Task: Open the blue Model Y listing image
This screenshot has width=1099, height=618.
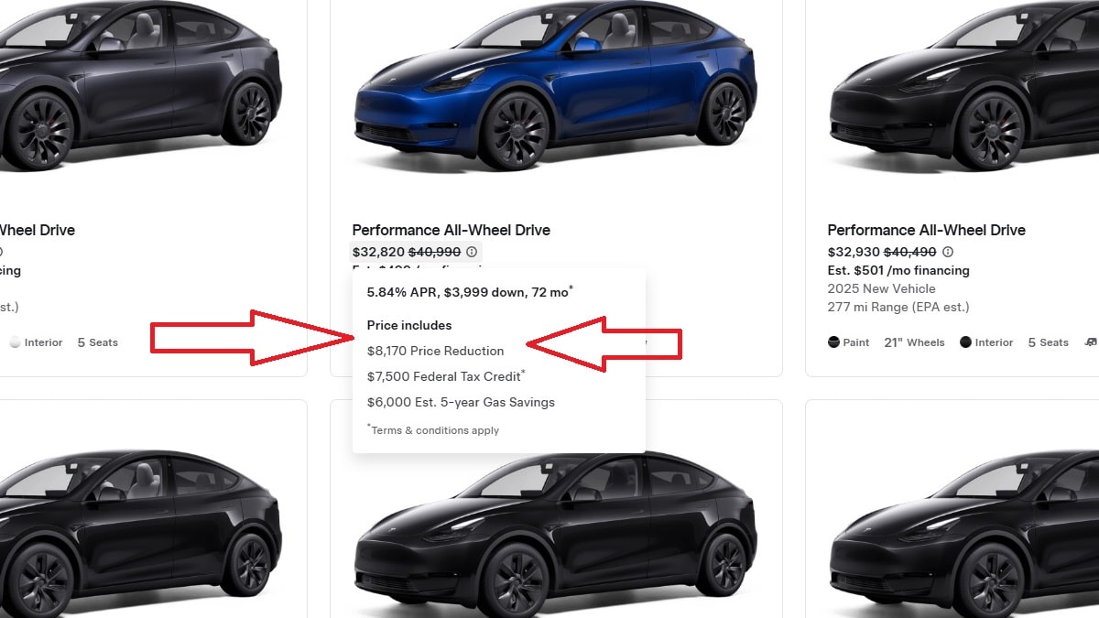Action: coord(555,92)
